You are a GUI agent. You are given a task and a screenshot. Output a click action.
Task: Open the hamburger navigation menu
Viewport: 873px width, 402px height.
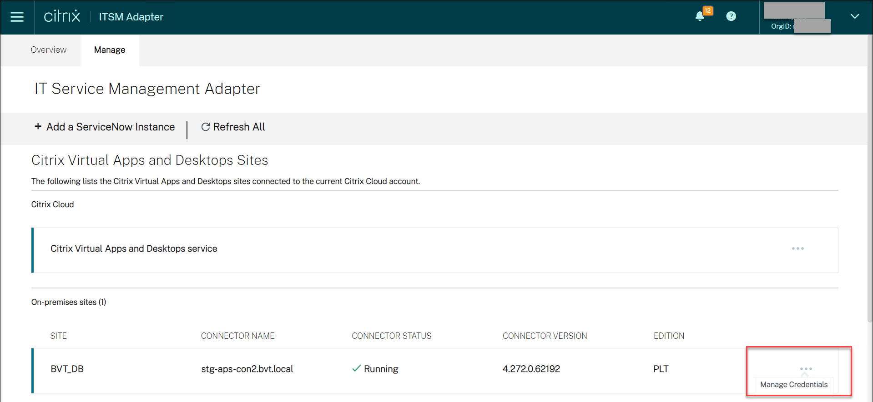17,17
